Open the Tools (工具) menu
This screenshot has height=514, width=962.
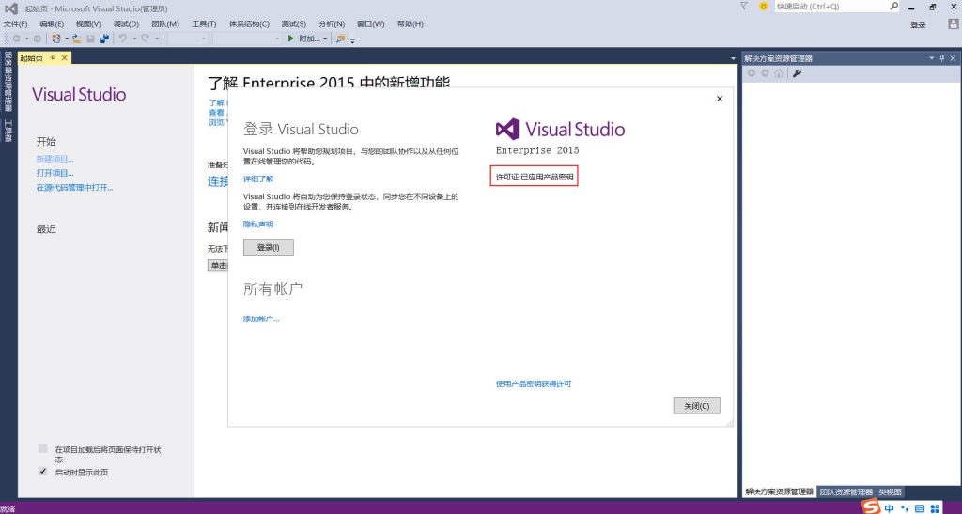(204, 23)
